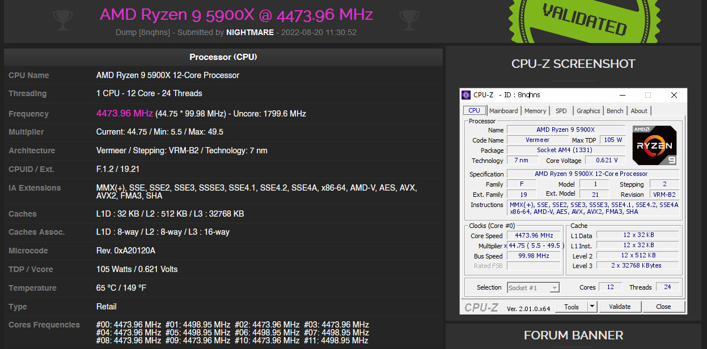Click the Validate button
The width and height of the screenshot is (707, 349).
620,307
